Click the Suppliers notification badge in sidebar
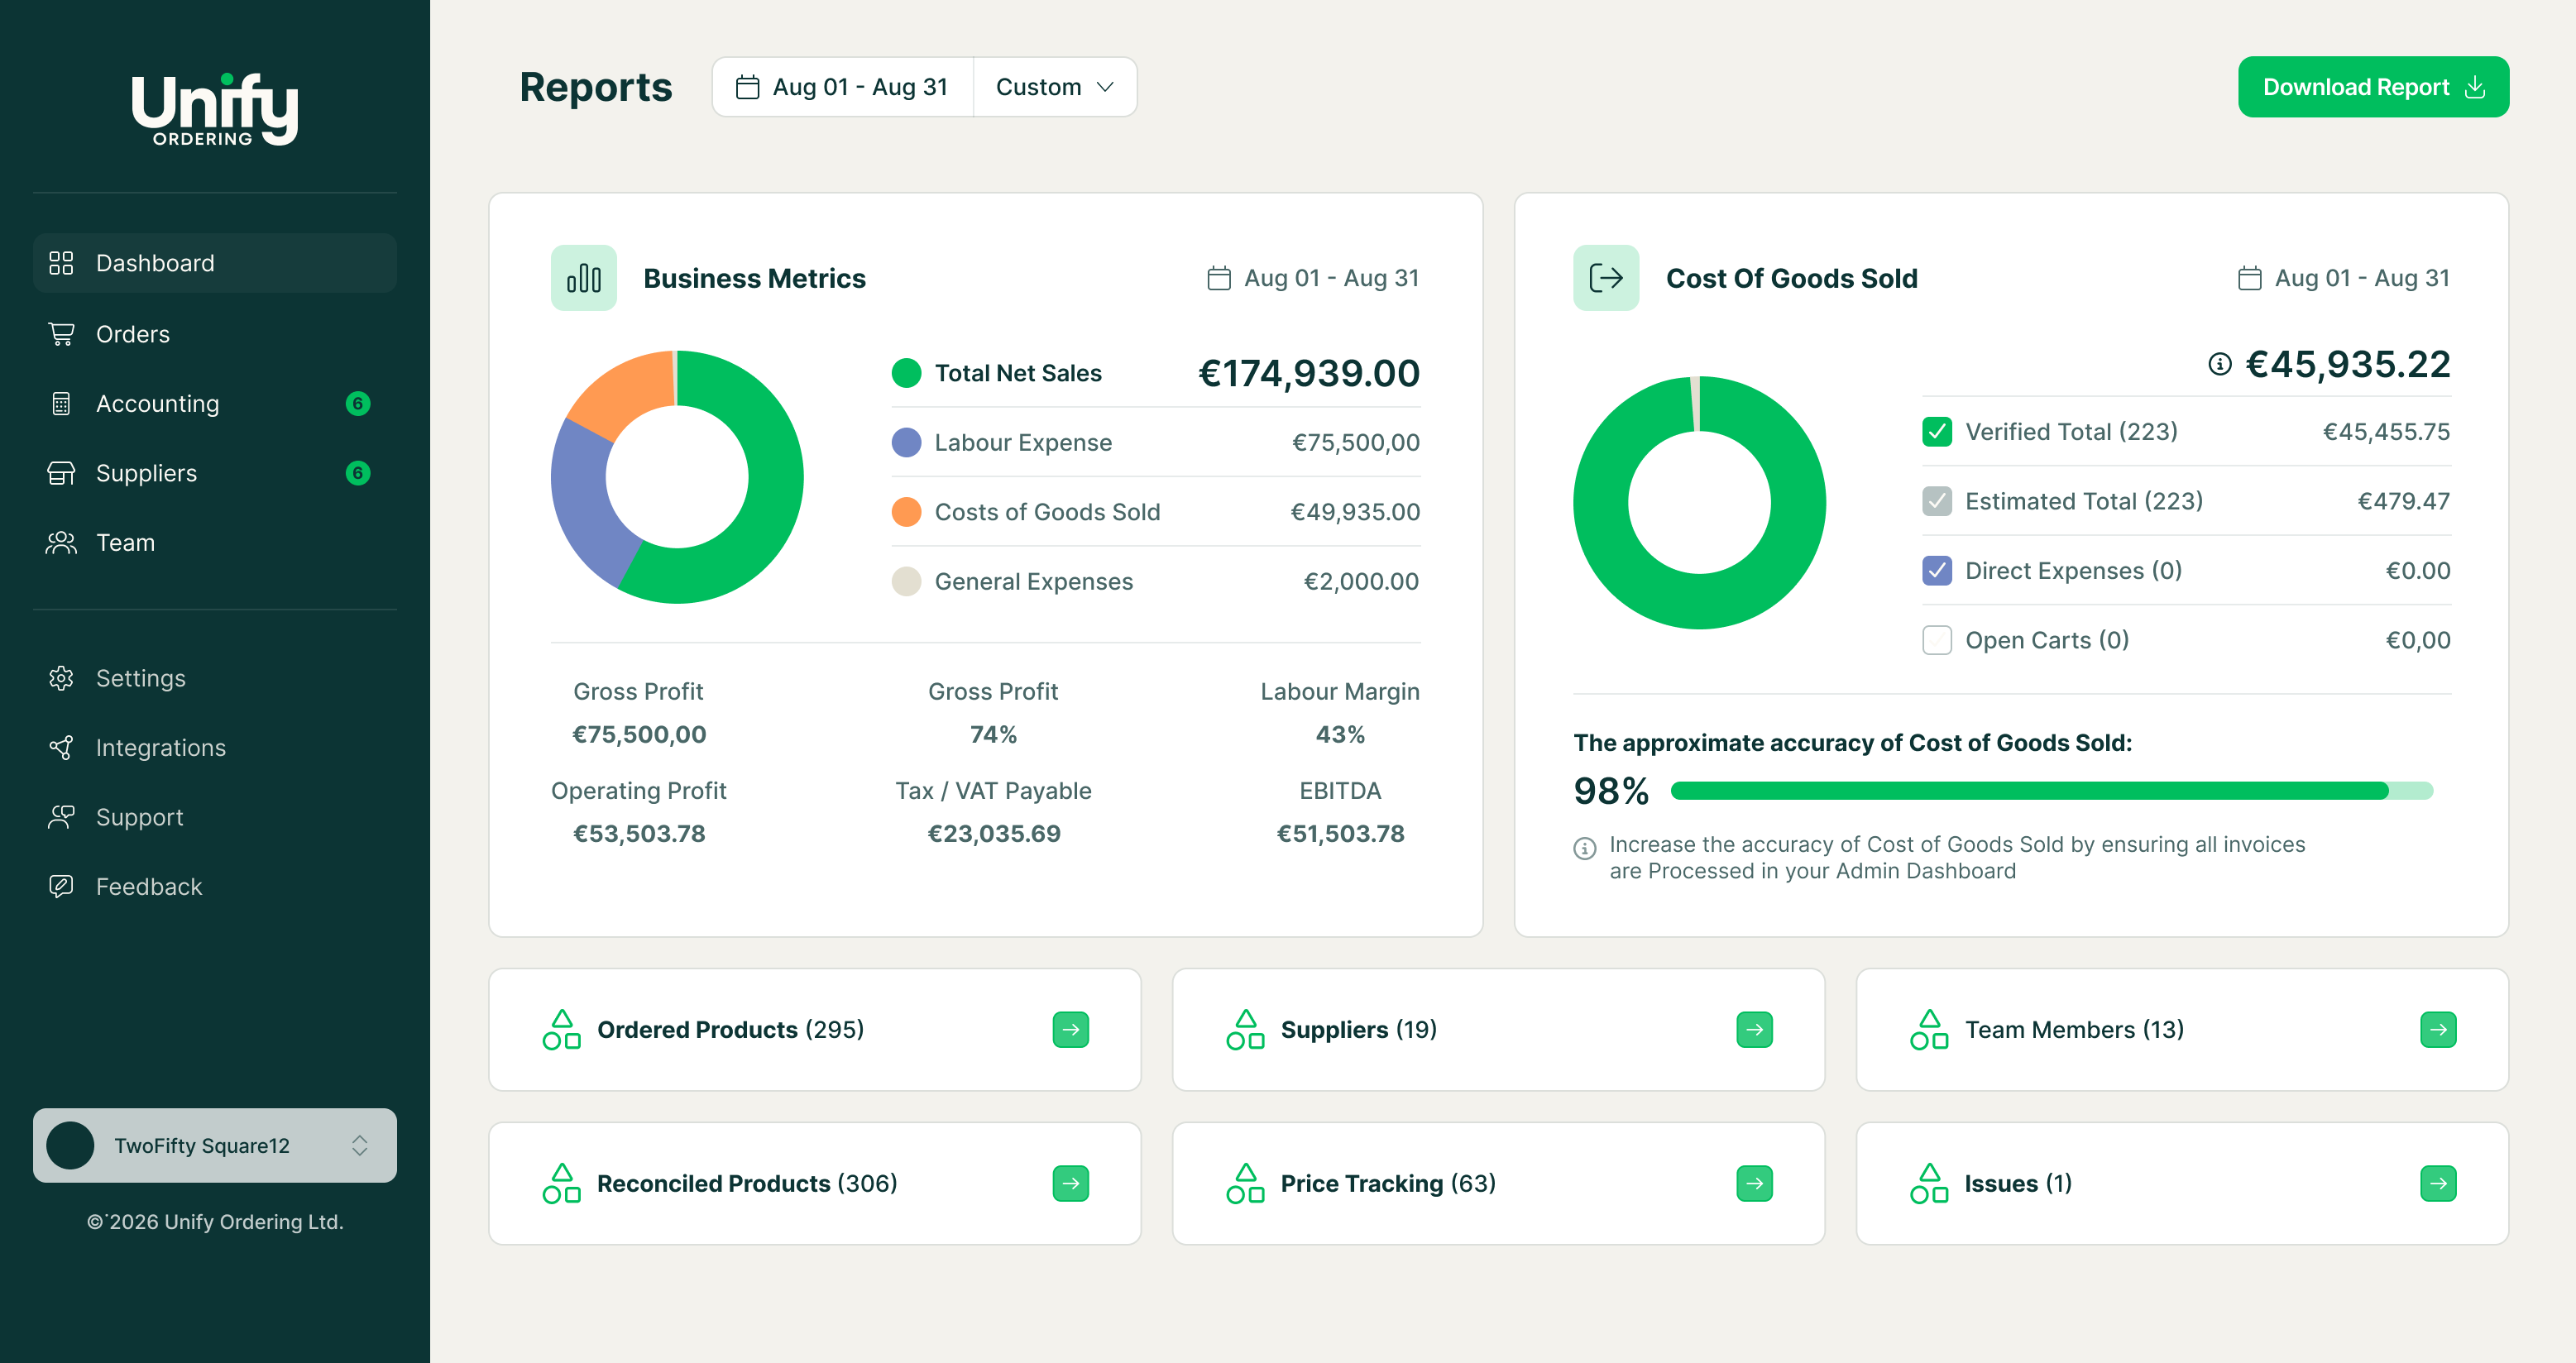Viewport: 2576px width, 1363px height. click(x=358, y=473)
